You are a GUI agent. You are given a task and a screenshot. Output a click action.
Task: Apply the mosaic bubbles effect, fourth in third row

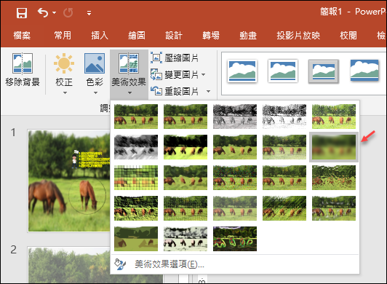[284, 178]
